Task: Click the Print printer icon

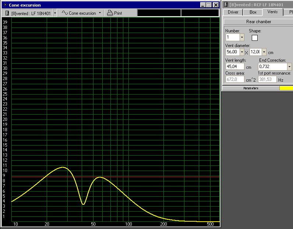Action: 110,13
